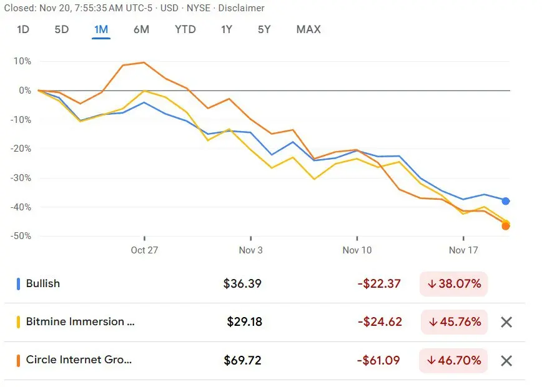This screenshot has height=387, width=542.
Task: Select the 6M time range
Action: [x=141, y=29]
